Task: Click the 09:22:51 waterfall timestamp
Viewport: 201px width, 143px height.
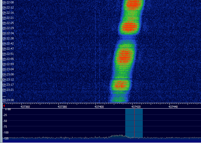Action: click(x=8, y=54)
